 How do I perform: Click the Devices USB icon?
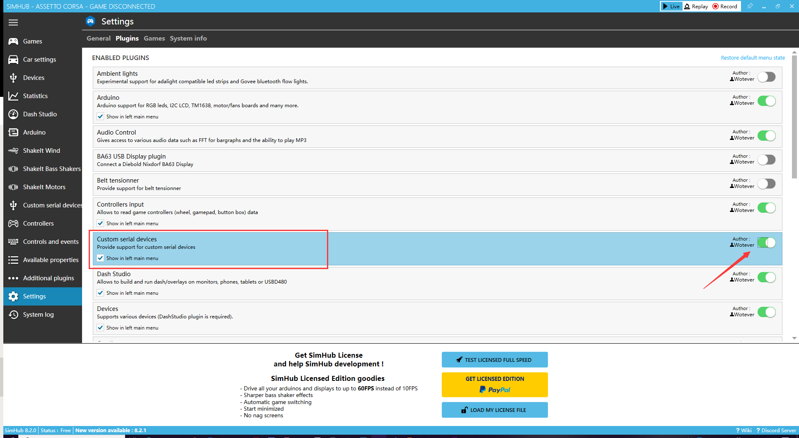[13, 78]
